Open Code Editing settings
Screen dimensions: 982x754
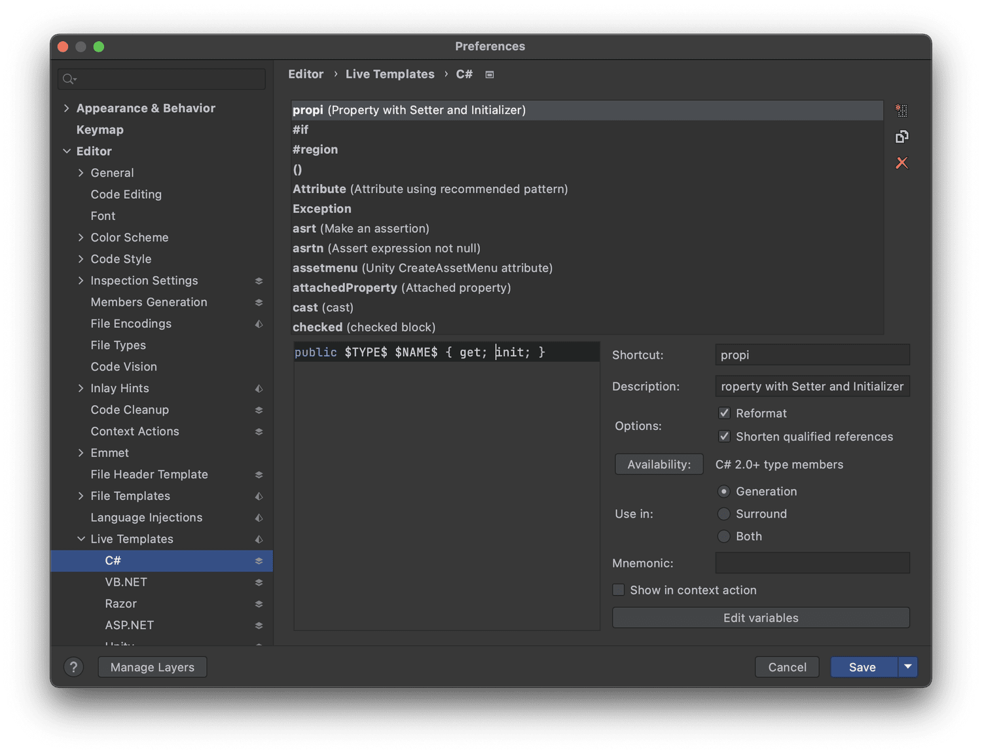click(x=126, y=194)
